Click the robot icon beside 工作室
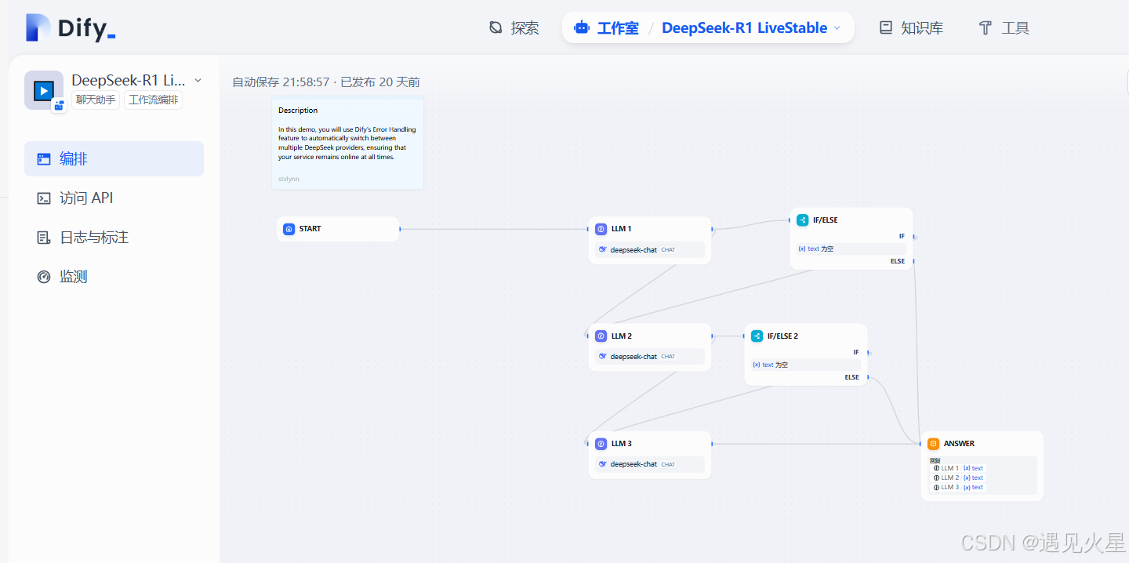This screenshot has width=1129, height=563. (x=582, y=28)
